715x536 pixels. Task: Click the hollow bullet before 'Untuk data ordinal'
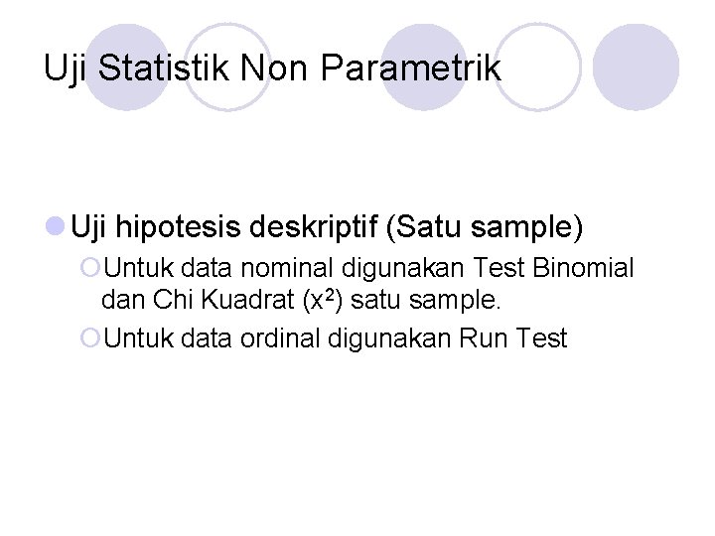point(89,338)
